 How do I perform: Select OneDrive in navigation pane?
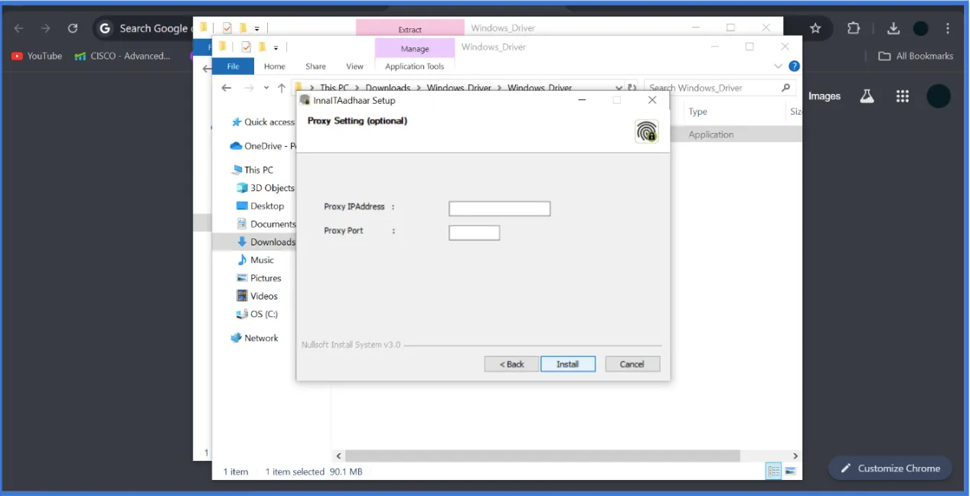263,146
